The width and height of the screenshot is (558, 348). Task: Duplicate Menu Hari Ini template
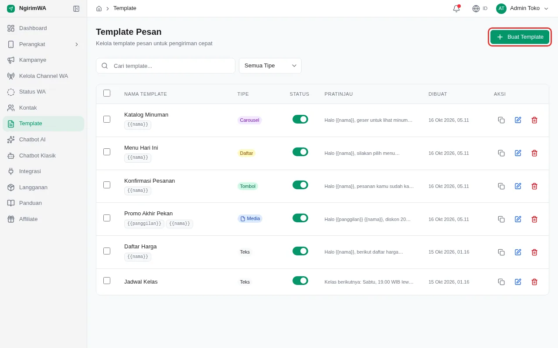pyautogui.click(x=501, y=153)
